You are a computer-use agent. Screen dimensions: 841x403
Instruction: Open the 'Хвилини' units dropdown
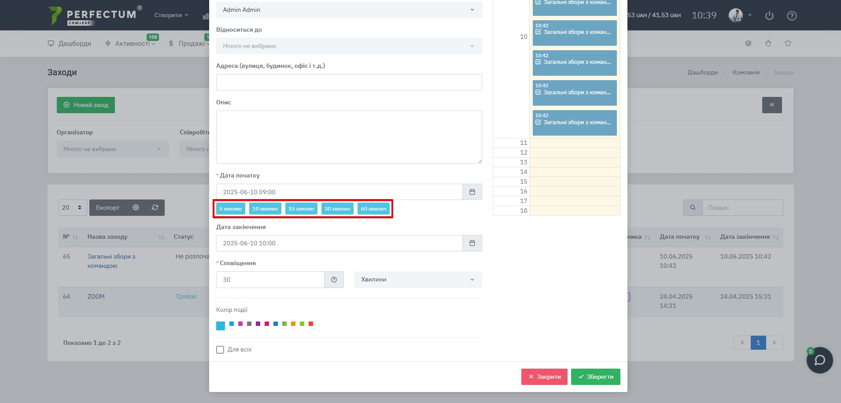tap(417, 280)
